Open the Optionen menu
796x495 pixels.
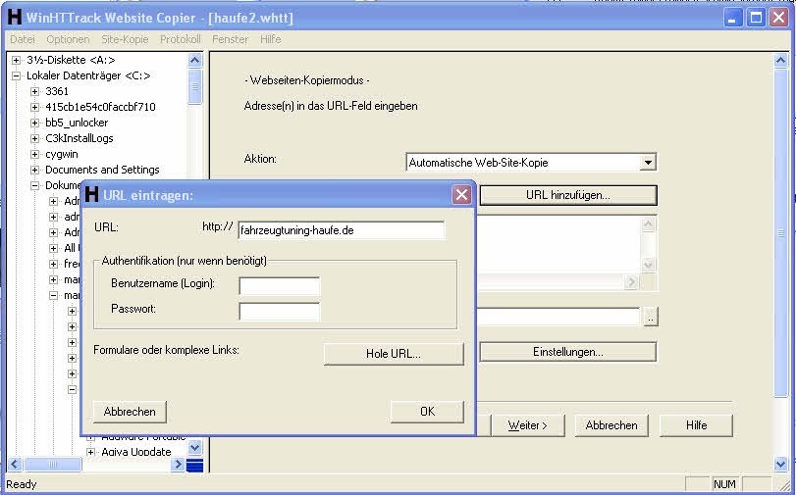(68, 39)
